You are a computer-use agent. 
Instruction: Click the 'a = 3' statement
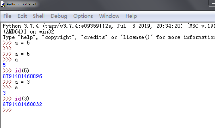click(22, 82)
